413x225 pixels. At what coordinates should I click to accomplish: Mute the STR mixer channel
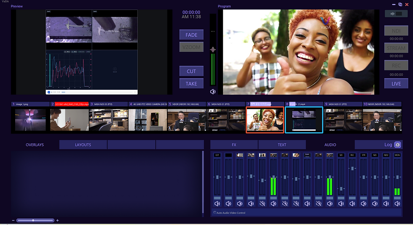(x=363, y=204)
